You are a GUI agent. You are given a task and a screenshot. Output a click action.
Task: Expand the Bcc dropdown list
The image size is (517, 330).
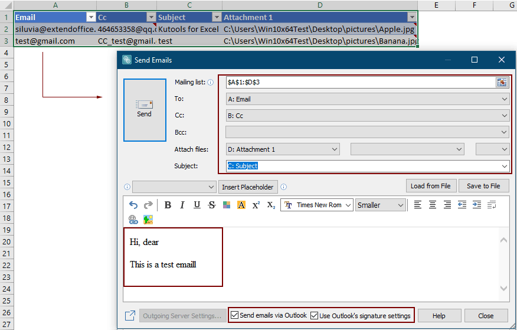504,133
